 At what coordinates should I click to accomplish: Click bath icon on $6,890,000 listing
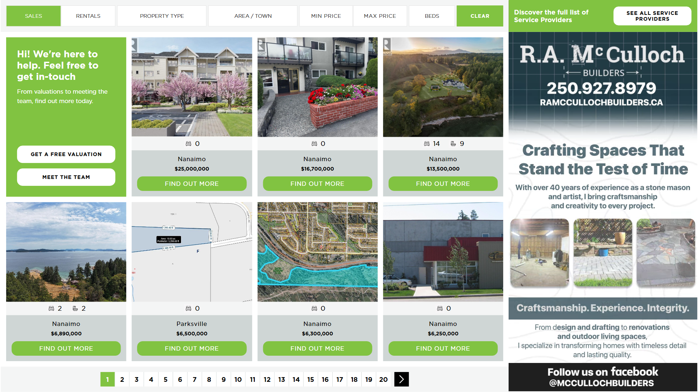(75, 309)
